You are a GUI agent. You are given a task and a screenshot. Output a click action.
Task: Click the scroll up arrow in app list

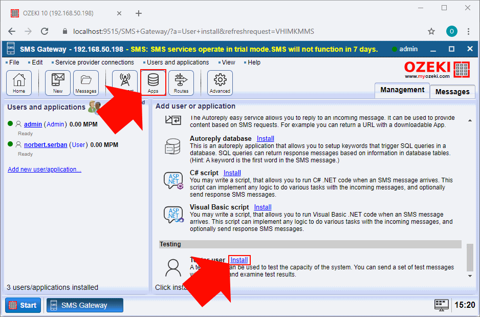coord(470,121)
